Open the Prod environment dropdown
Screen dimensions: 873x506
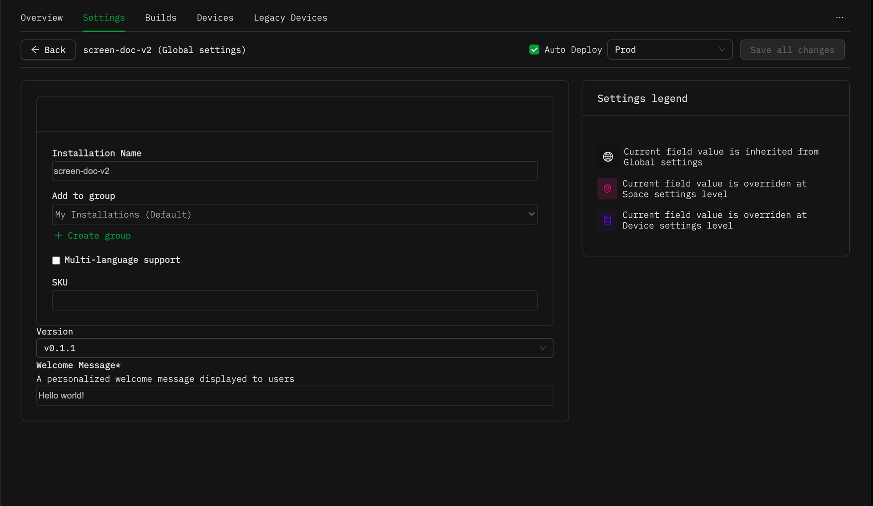tap(670, 50)
